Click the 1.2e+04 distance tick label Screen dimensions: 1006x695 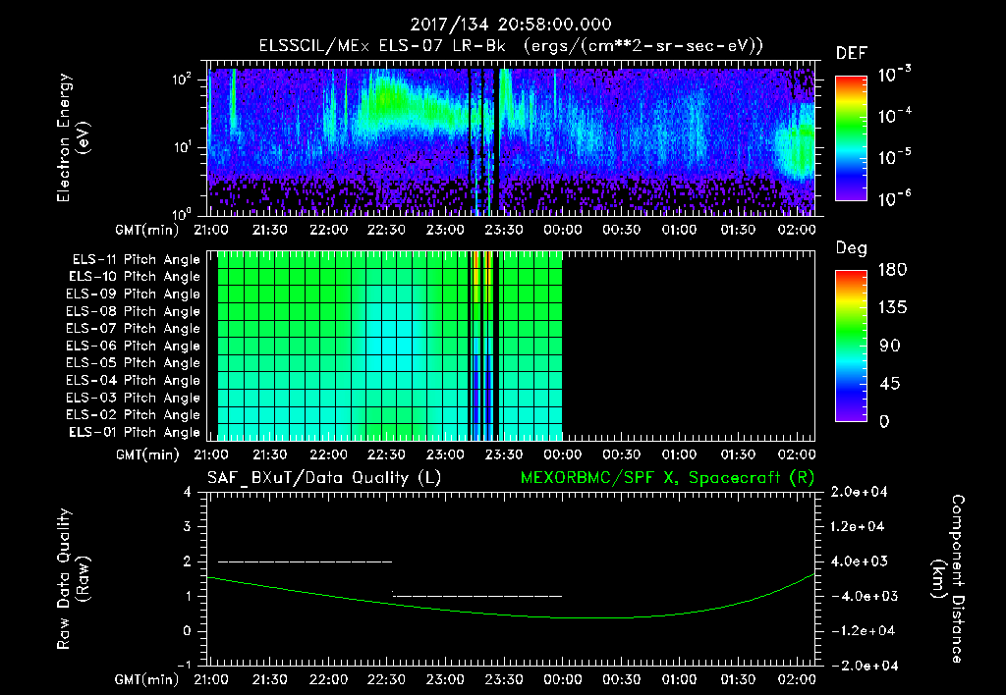tap(858, 526)
